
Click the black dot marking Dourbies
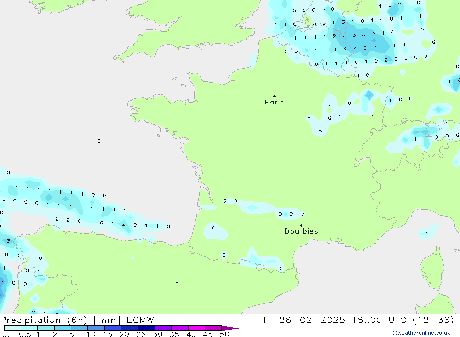click(301, 225)
